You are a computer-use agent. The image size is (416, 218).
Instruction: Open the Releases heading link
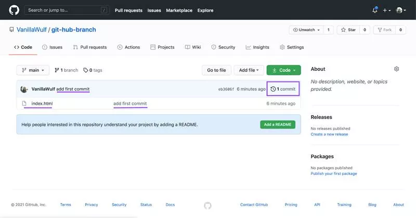tap(321, 117)
